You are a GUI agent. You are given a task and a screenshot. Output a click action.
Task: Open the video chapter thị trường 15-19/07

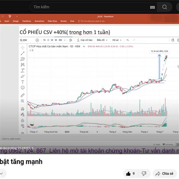(x=17, y=148)
